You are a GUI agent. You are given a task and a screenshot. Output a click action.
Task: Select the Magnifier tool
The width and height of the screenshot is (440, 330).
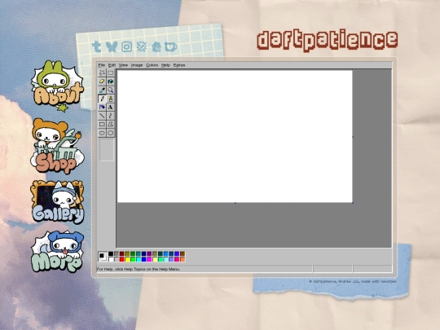tap(110, 90)
